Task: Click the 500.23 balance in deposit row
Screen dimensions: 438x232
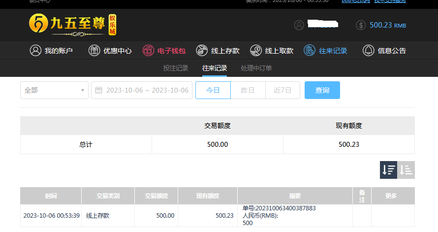Action: (224, 216)
